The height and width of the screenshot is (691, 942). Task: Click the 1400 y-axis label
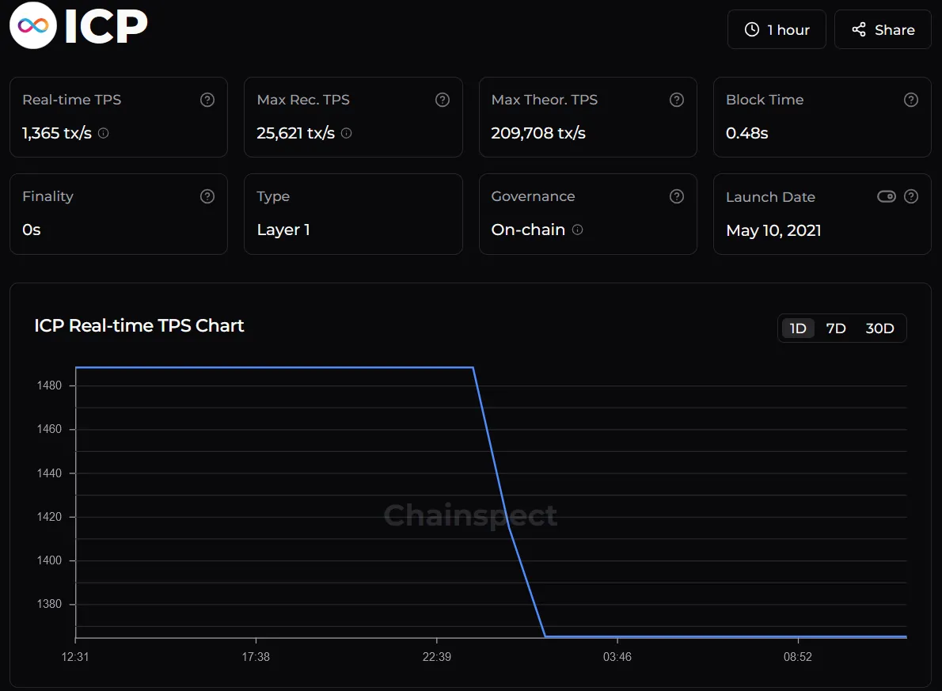[49, 560]
